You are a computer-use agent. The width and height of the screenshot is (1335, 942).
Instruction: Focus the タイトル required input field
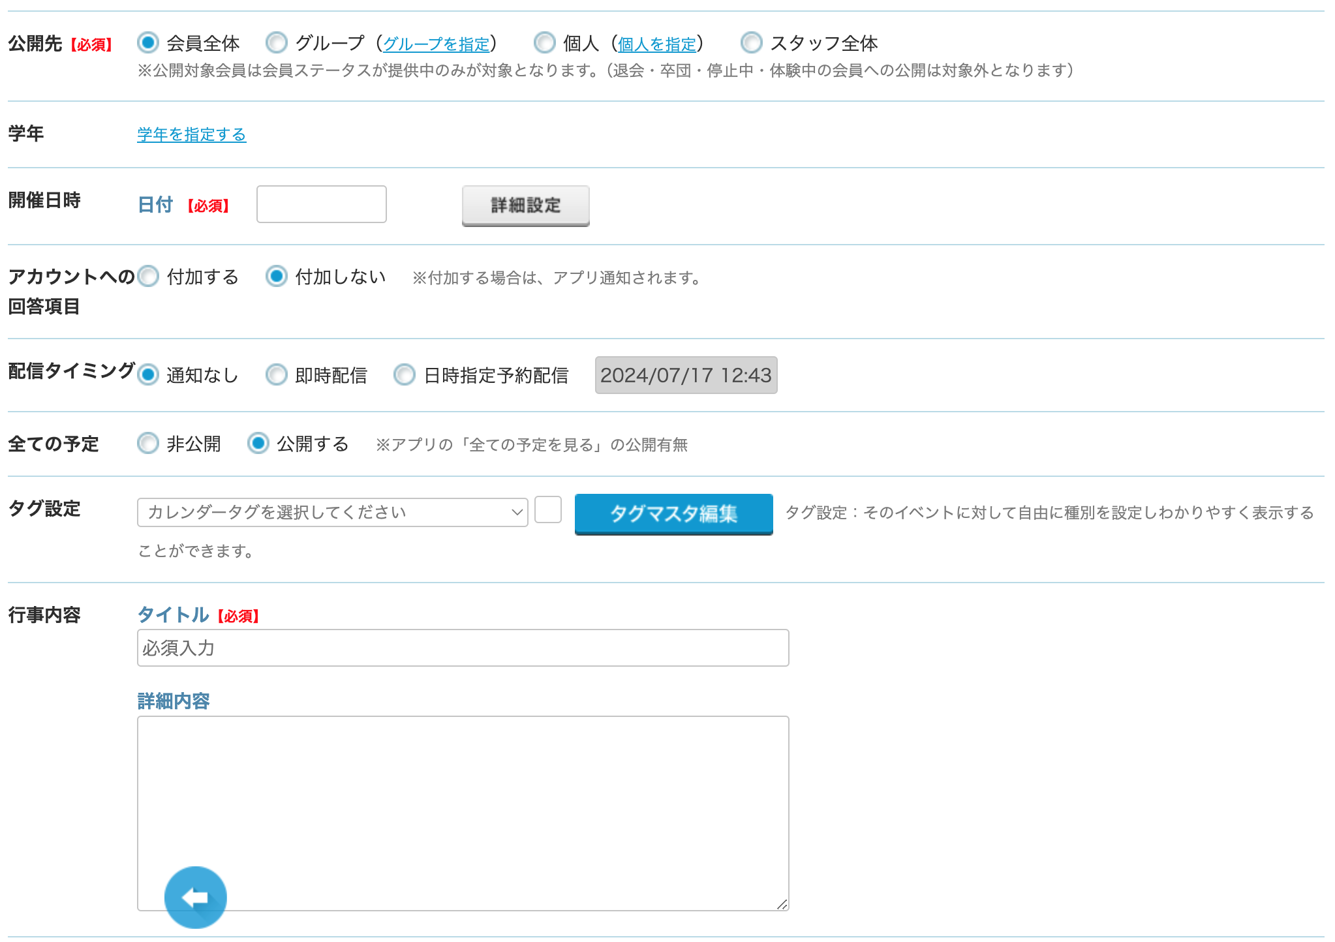coord(463,648)
